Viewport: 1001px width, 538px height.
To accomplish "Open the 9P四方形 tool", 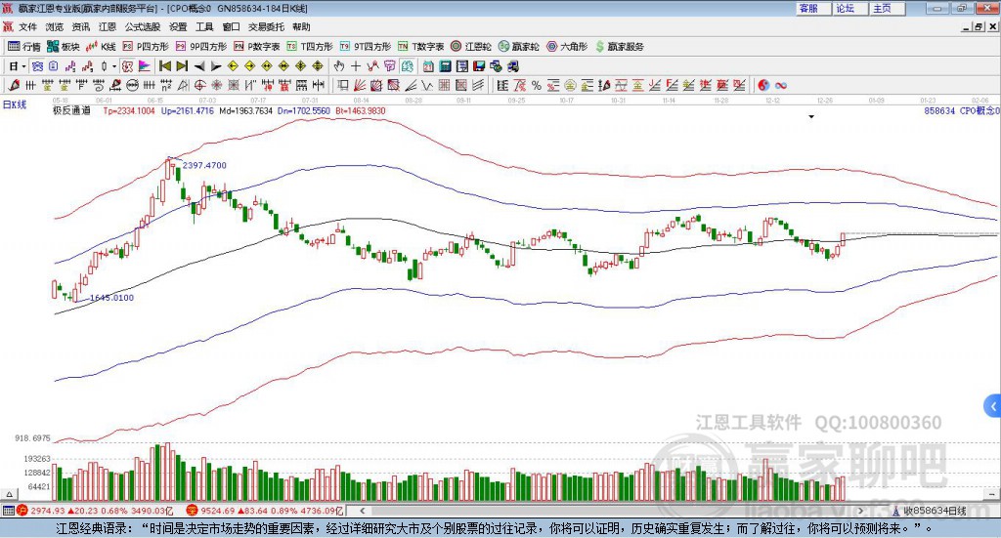I will (201, 47).
